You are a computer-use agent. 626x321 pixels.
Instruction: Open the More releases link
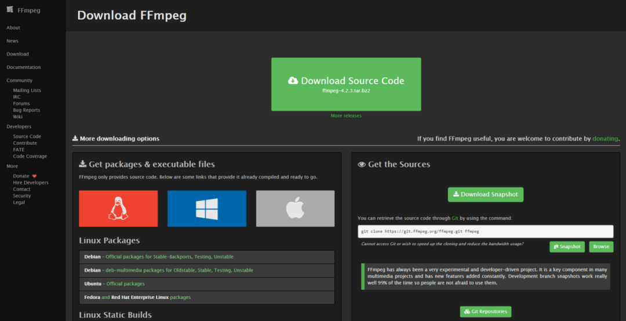[x=346, y=116]
